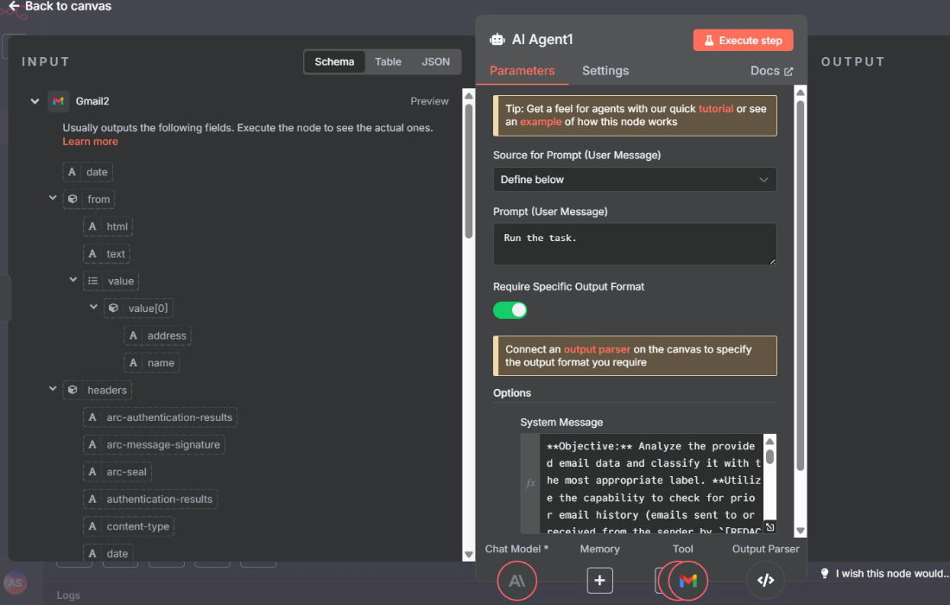Click the Anthropic chat model node icon
Image resolution: width=950 pixels, height=605 pixels.
pyautogui.click(x=516, y=581)
